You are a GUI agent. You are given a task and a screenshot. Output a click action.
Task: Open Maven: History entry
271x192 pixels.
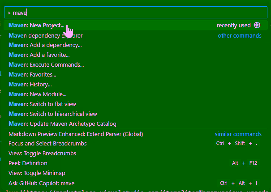(30, 85)
